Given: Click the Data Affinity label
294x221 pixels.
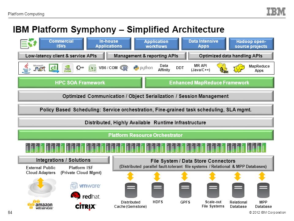Looking at the screenshot, I should coord(164,68).
